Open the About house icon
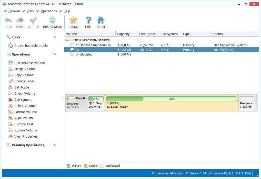Screen dimensions: 261x179 click(101, 20)
